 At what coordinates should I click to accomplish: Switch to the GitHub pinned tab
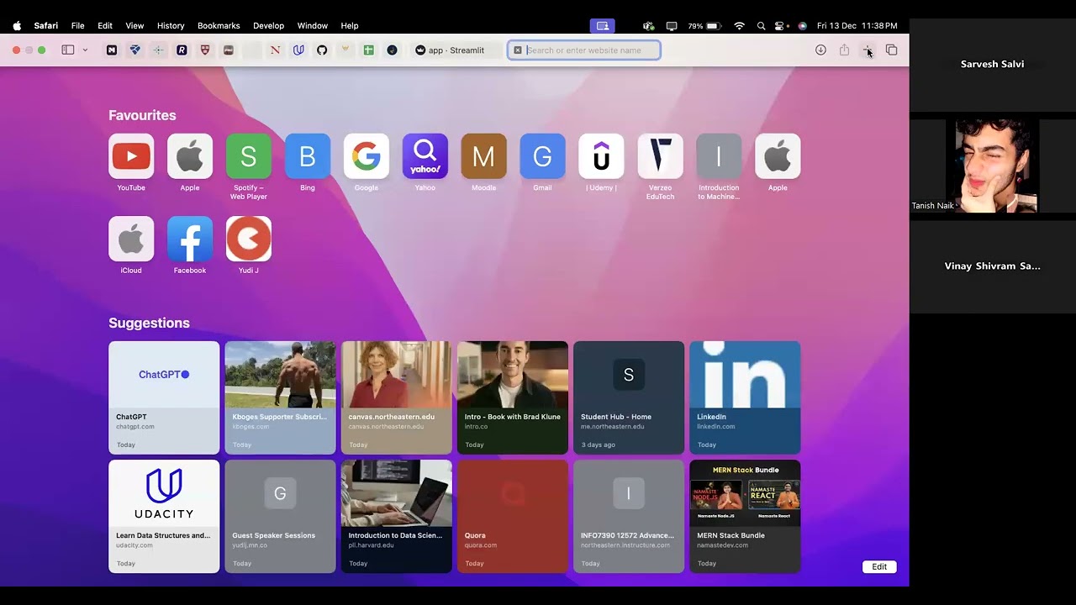(x=322, y=50)
